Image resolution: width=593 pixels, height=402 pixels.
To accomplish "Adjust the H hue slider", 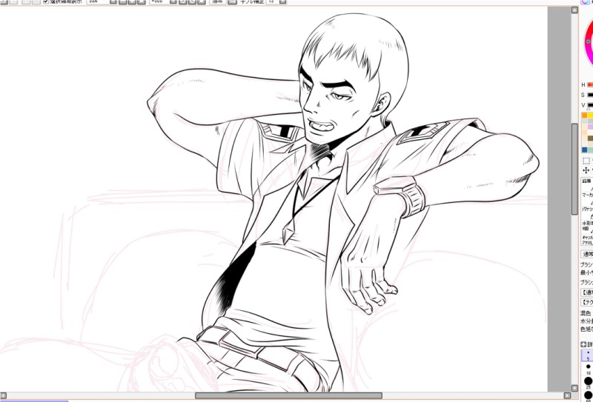I will tap(590, 85).
